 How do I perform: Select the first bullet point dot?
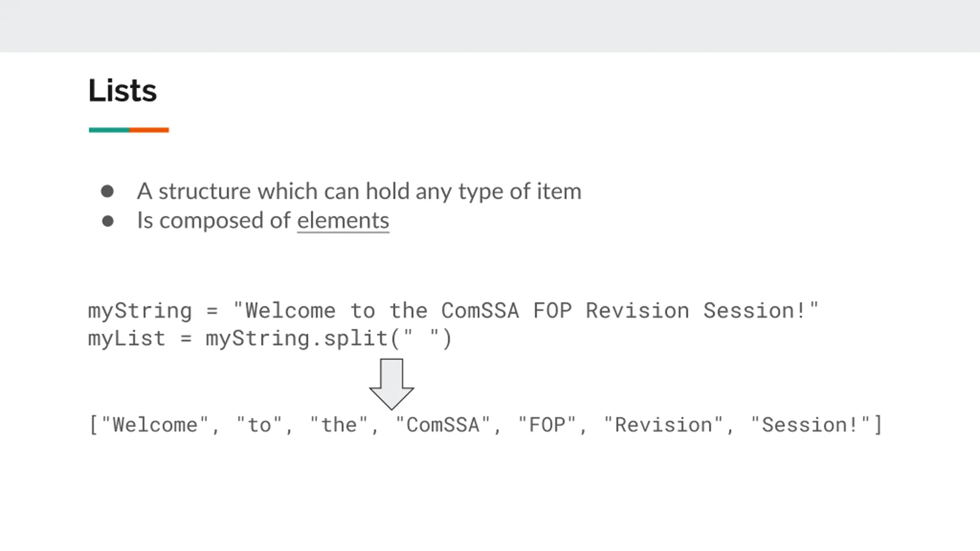tap(107, 191)
